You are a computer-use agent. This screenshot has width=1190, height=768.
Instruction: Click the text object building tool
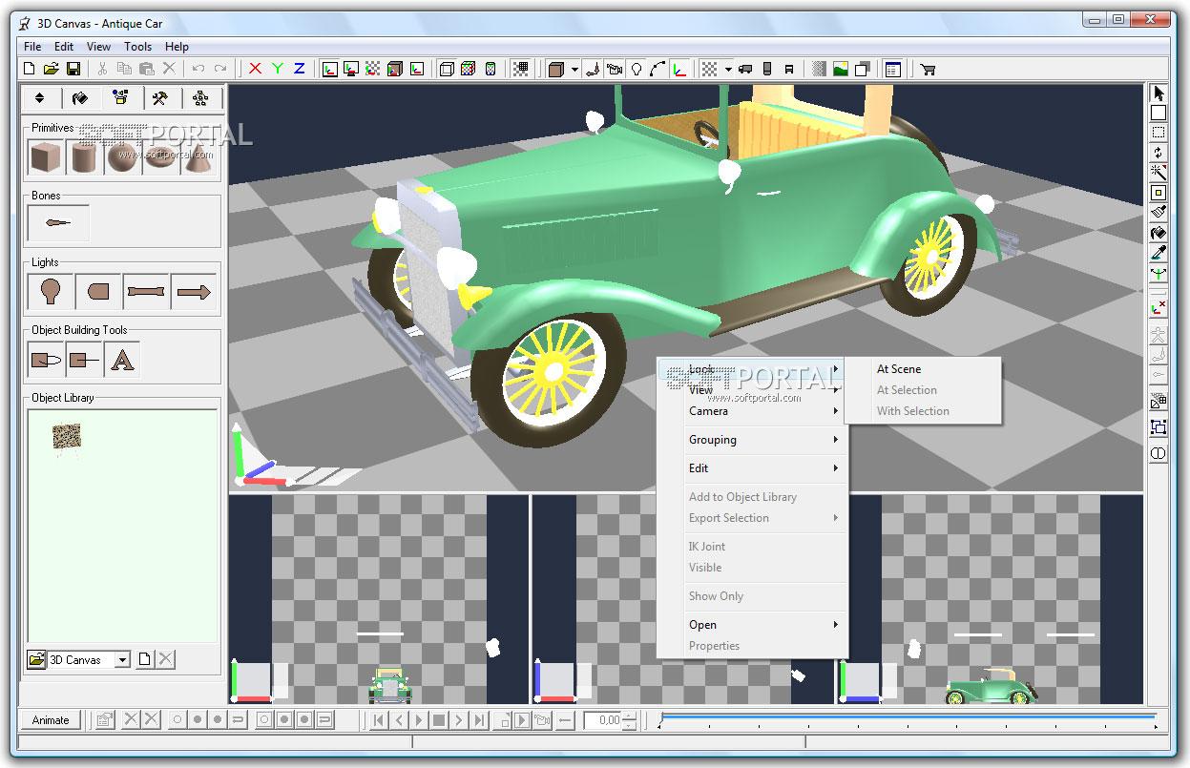[x=122, y=360]
